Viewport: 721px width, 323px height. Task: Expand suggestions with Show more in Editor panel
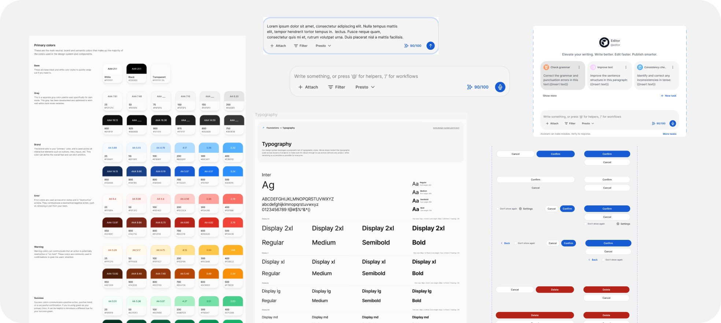pyautogui.click(x=550, y=96)
